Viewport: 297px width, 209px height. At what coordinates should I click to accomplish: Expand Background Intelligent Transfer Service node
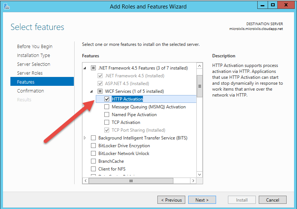coord(85,138)
